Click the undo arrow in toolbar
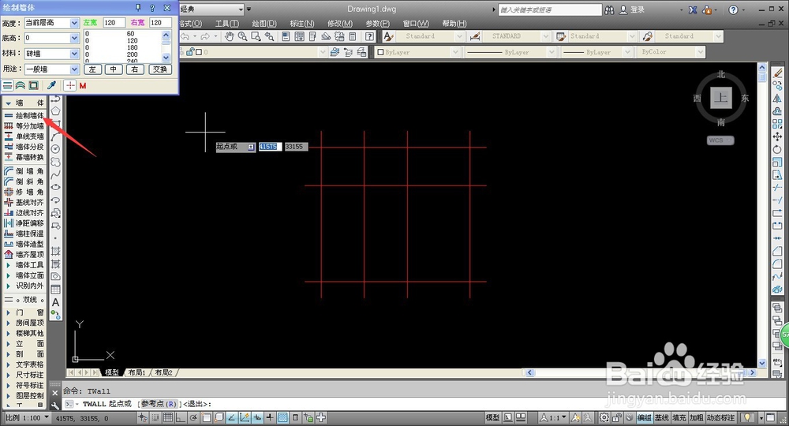 (x=185, y=36)
